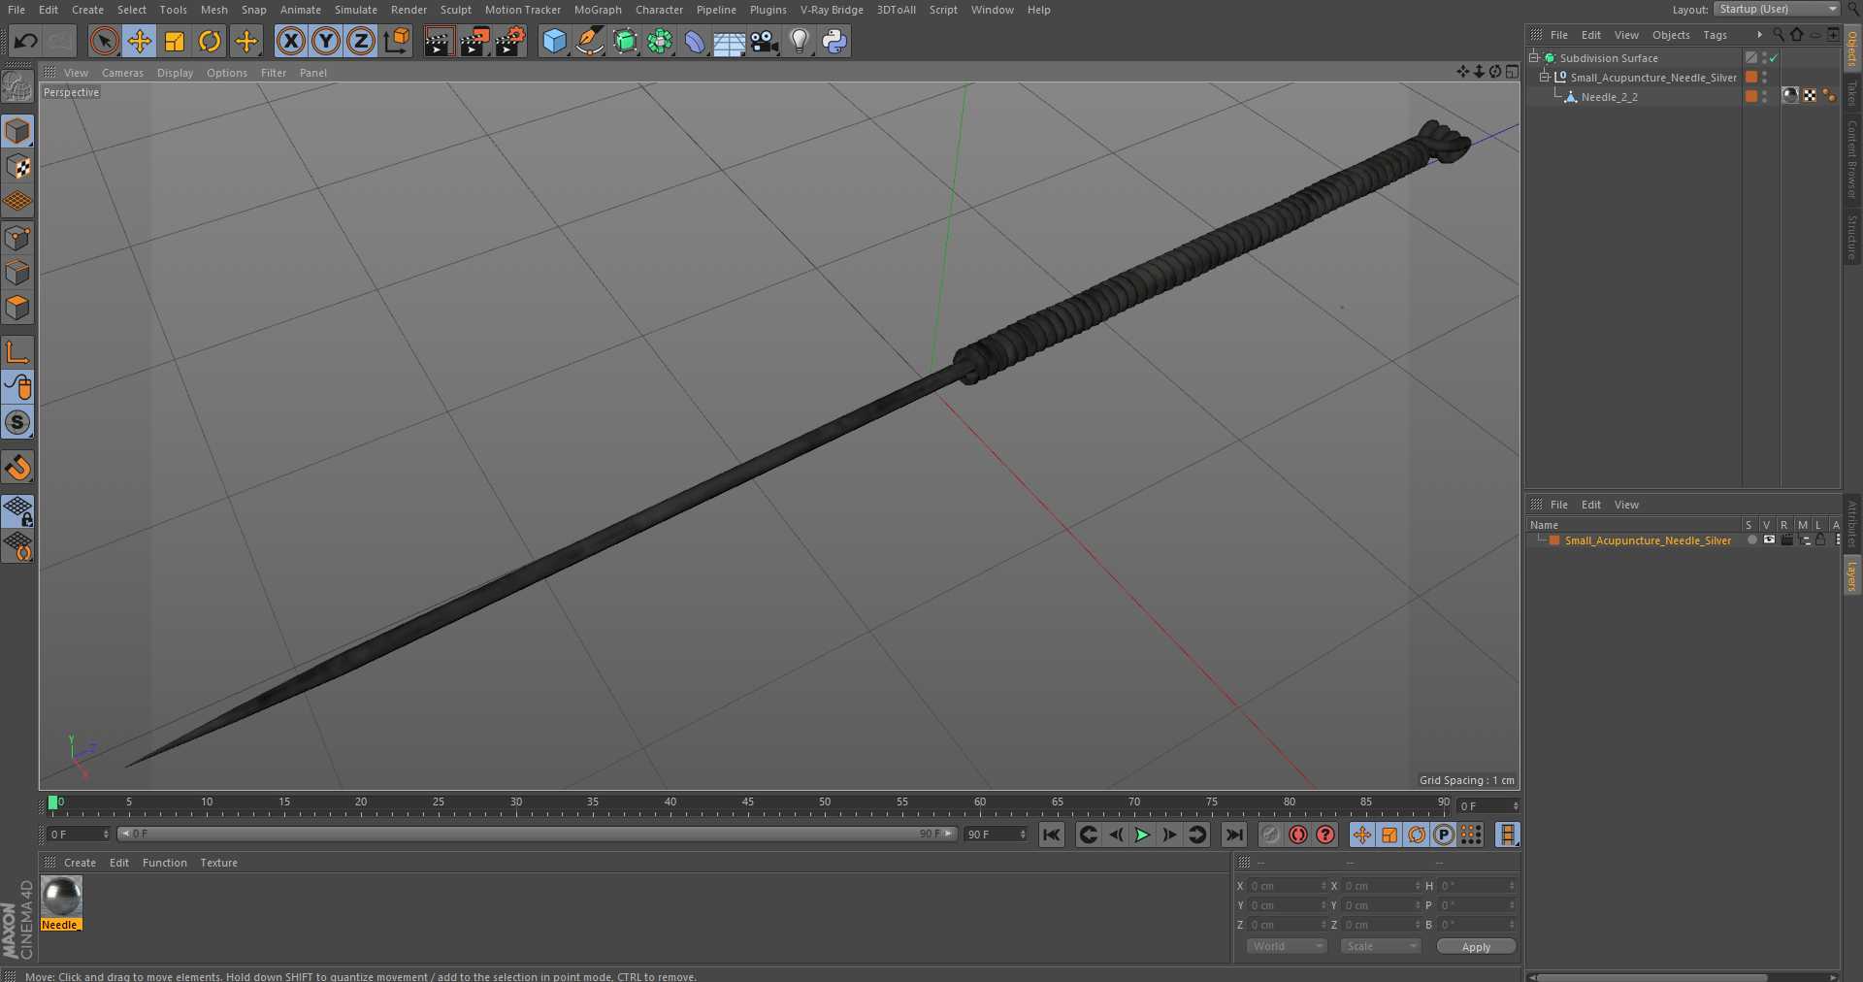Switch to Edges mode
This screenshot has height=982, width=1863.
click(x=17, y=273)
